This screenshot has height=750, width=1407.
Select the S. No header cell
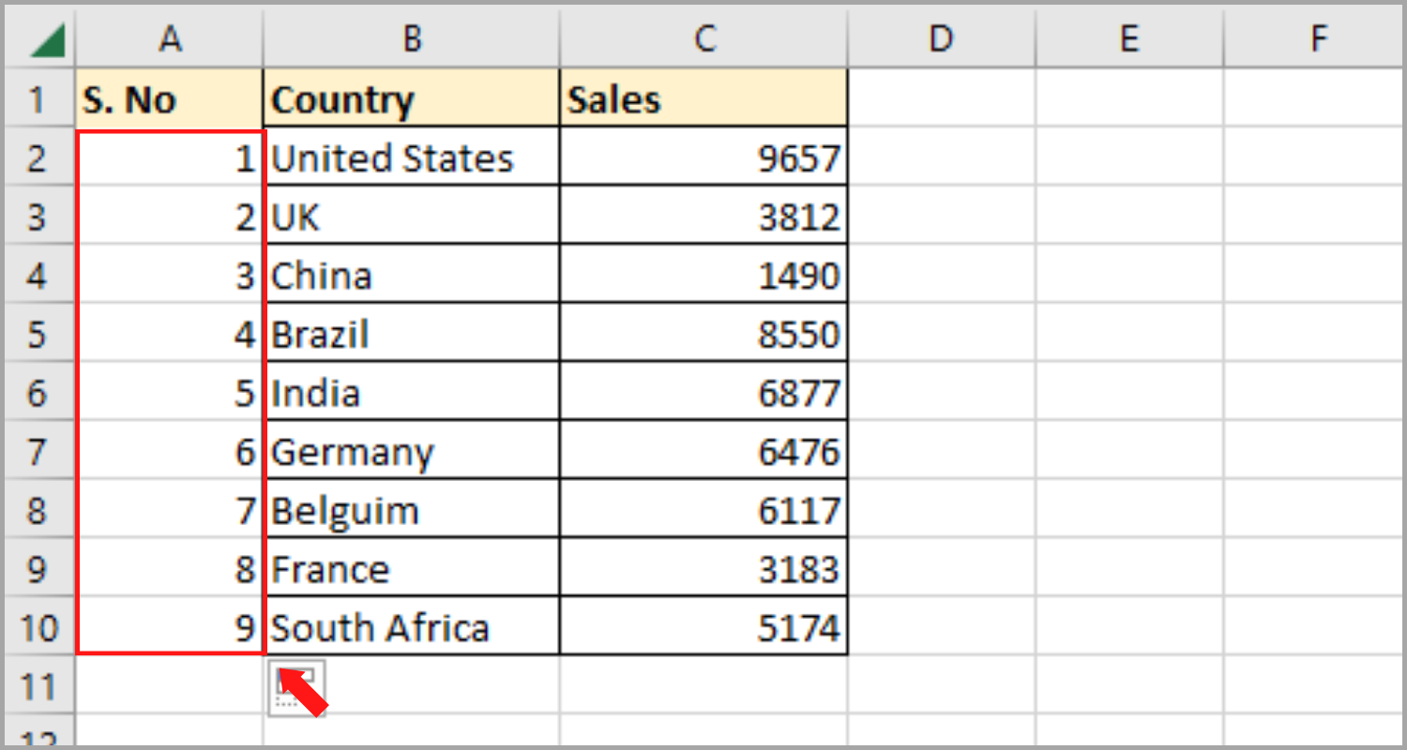click(169, 97)
